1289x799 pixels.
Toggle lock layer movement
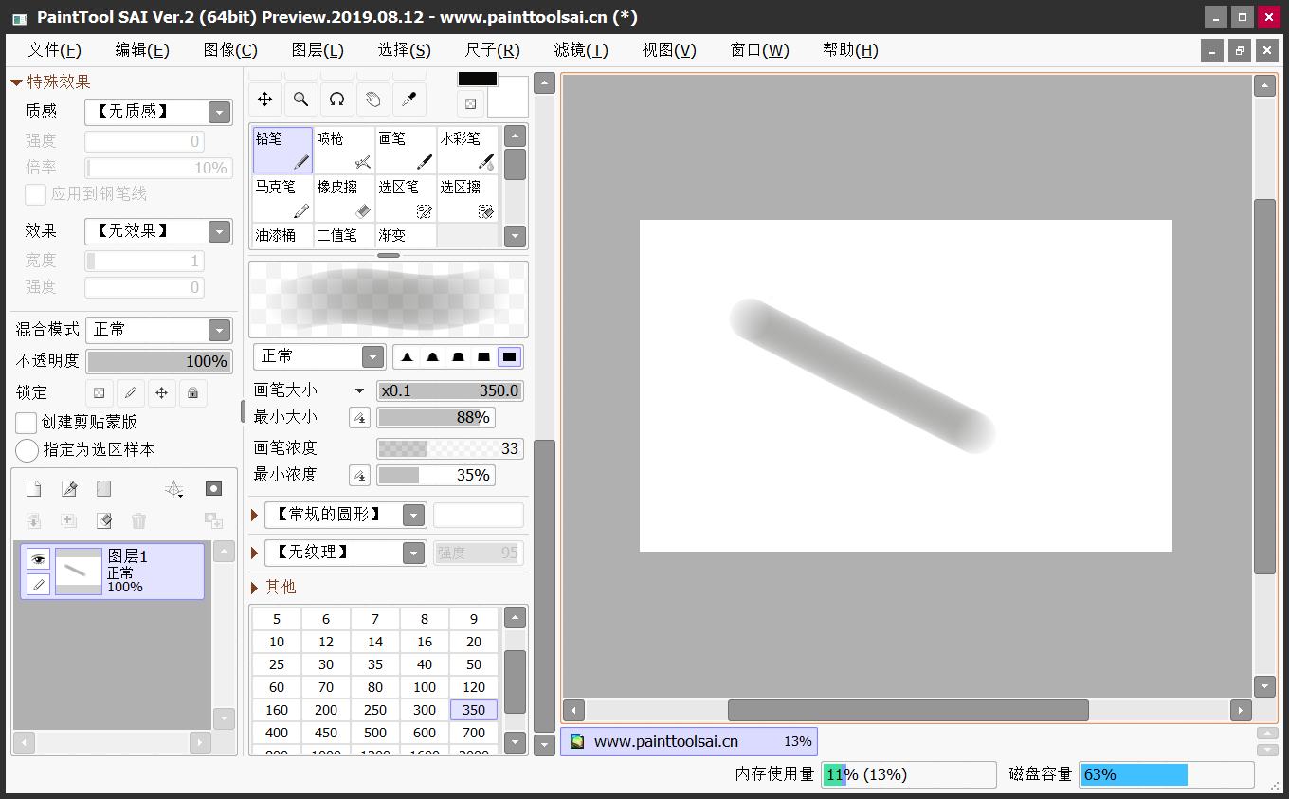(162, 392)
